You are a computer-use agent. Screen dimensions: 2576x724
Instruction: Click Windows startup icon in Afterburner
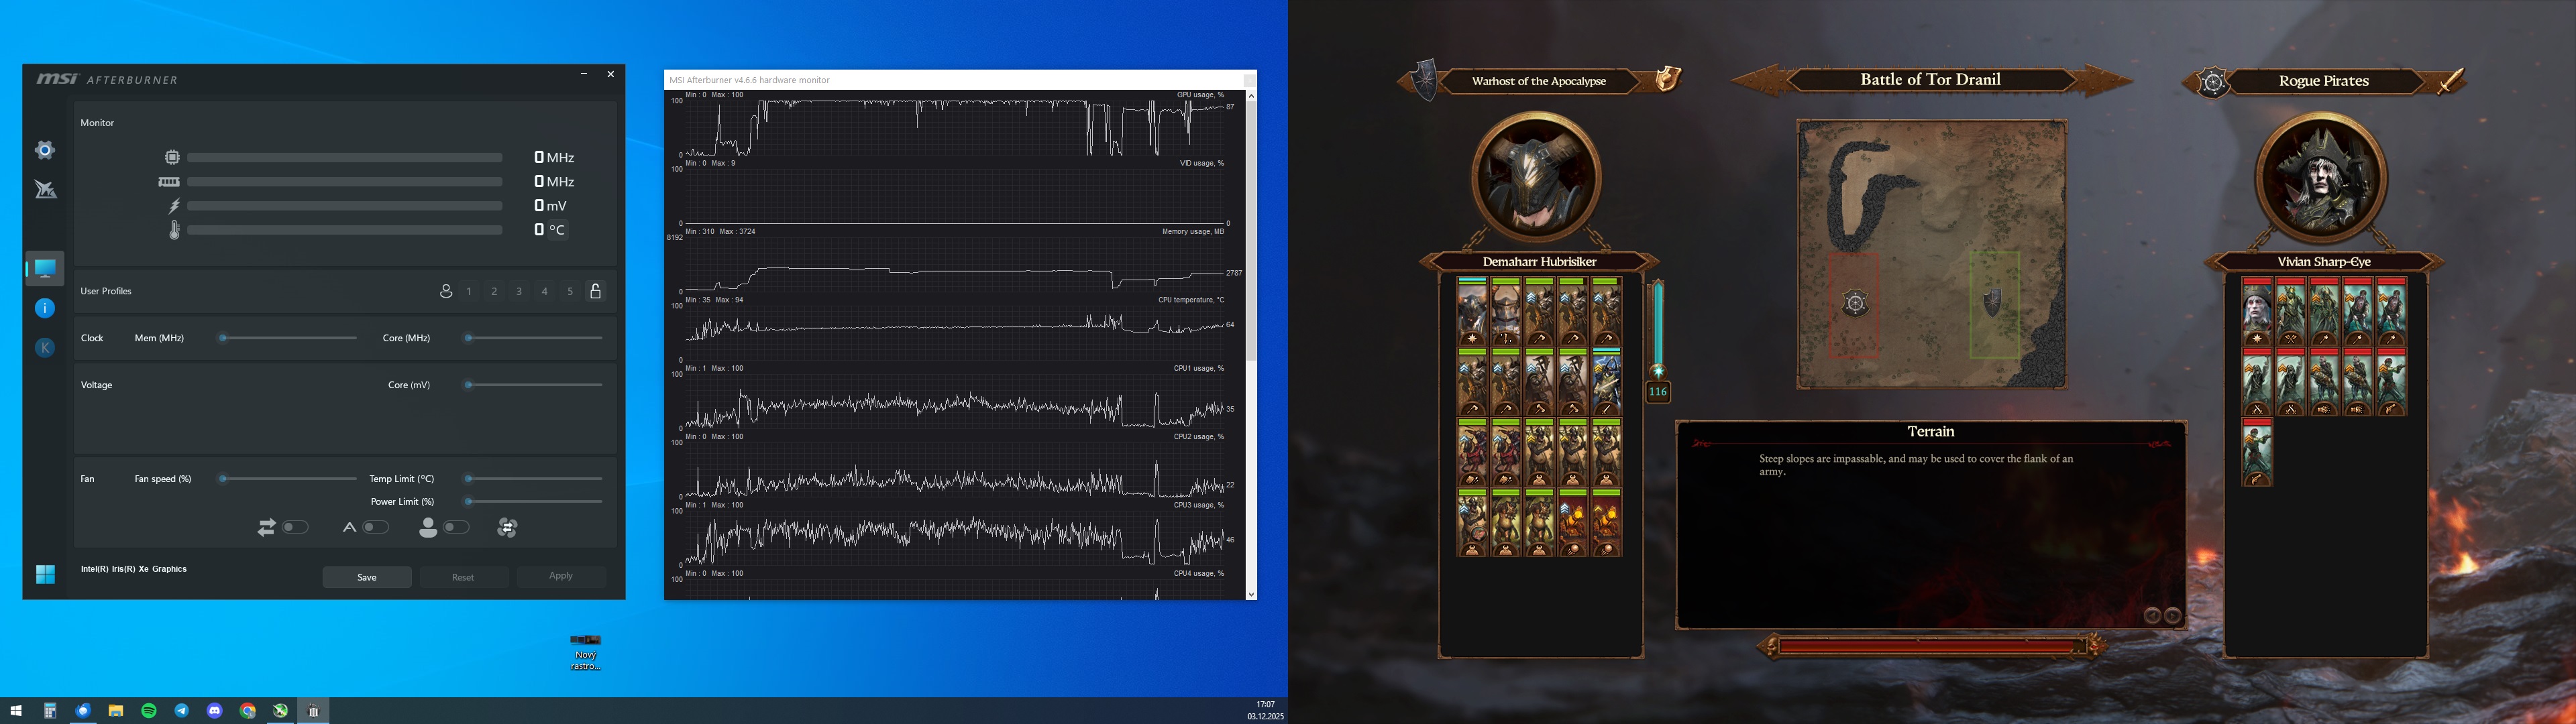[x=45, y=574]
